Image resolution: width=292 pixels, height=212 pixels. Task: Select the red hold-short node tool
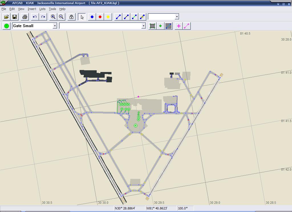pyautogui.click(x=100, y=17)
